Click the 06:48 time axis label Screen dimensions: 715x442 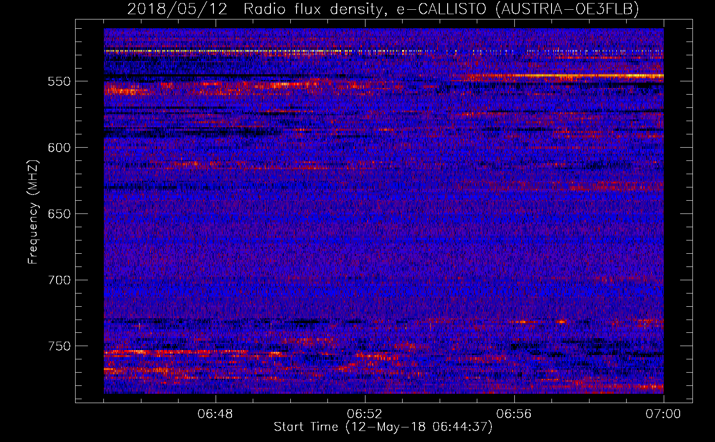[x=216, y=414]
